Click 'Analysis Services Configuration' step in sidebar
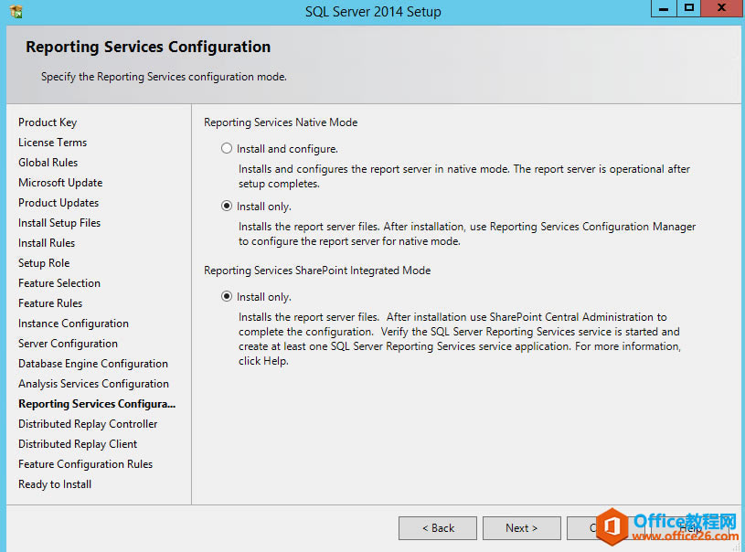The image size is (745, 552). pyautogui.click(x=93, y=384)
